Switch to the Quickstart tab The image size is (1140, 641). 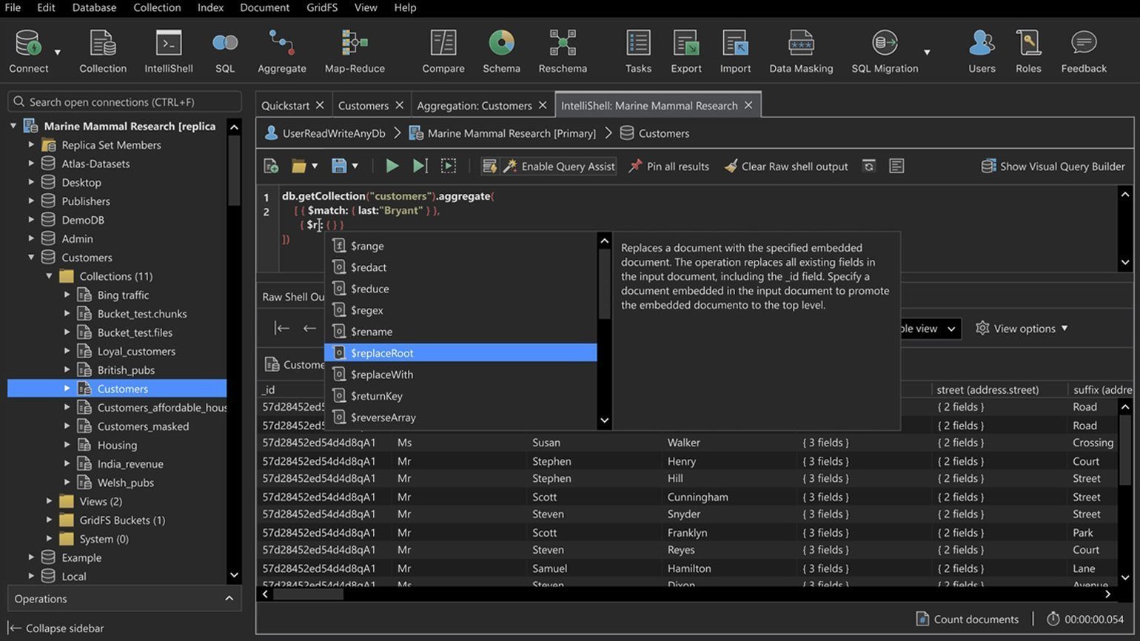(x=285, y=106)
